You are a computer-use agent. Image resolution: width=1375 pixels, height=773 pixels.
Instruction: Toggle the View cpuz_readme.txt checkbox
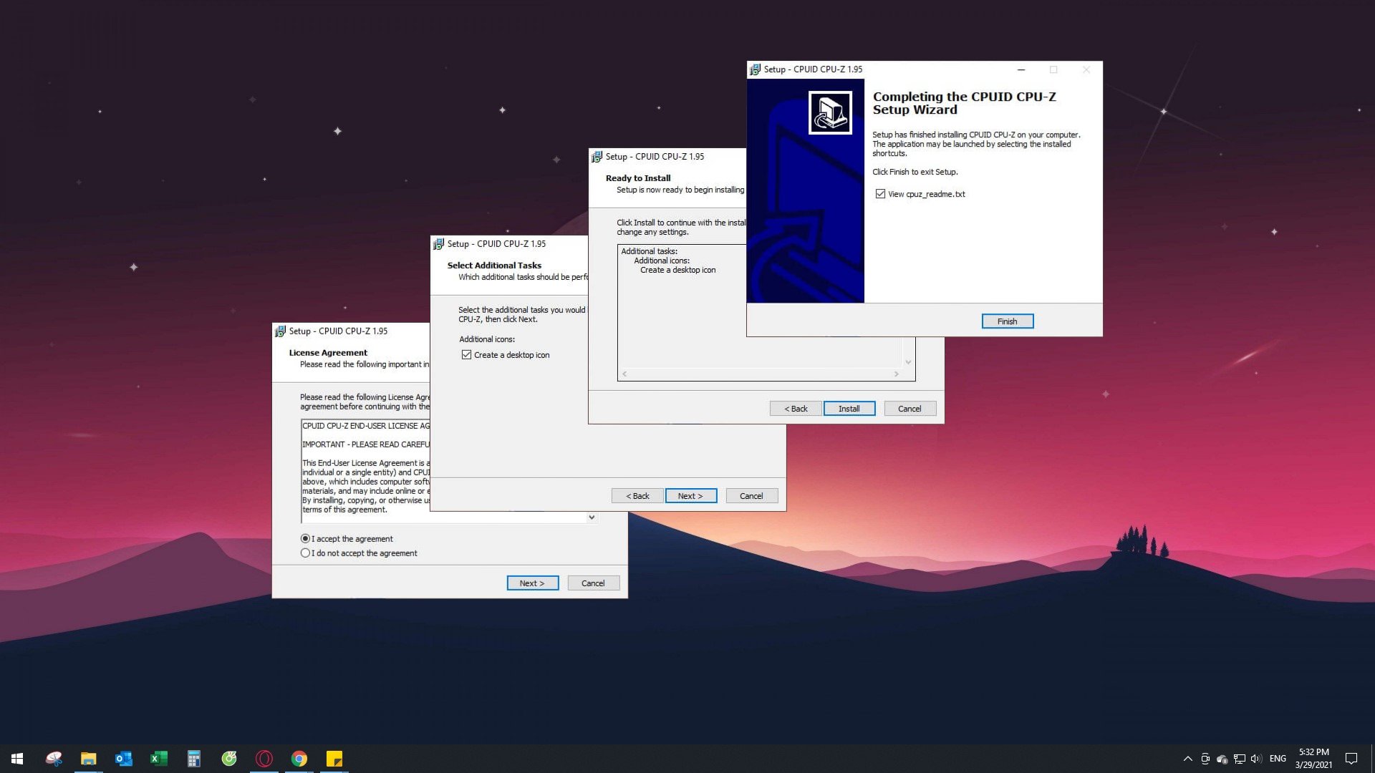pos(880,194)
